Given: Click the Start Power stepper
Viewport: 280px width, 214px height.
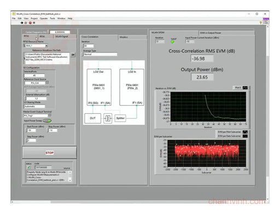Looking at the screenshot, I should click(x=27, y=130).
